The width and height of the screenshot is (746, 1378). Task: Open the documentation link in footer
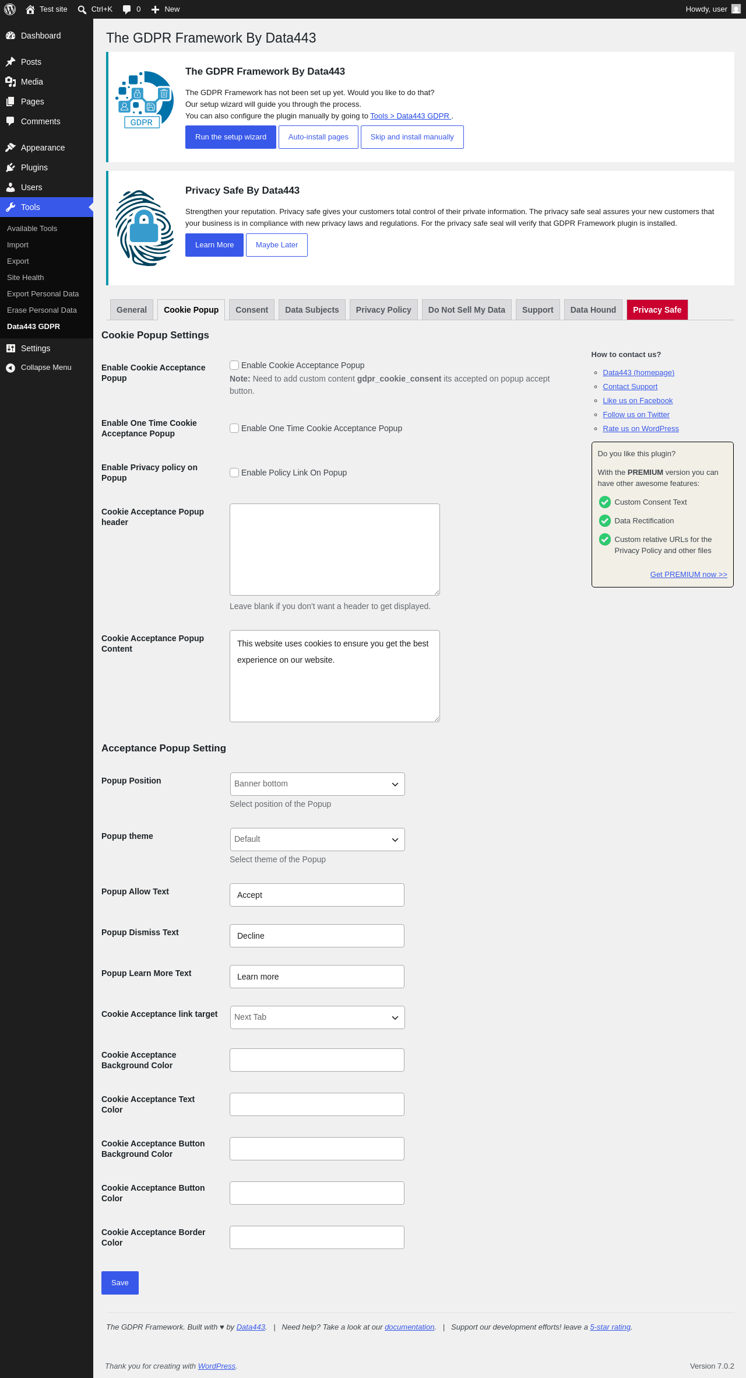click(409, 1327)
